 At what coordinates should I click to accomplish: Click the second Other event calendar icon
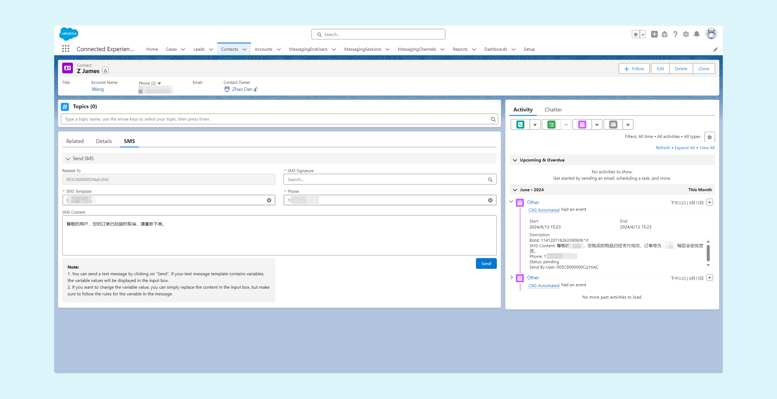click(x=520, y=278)
